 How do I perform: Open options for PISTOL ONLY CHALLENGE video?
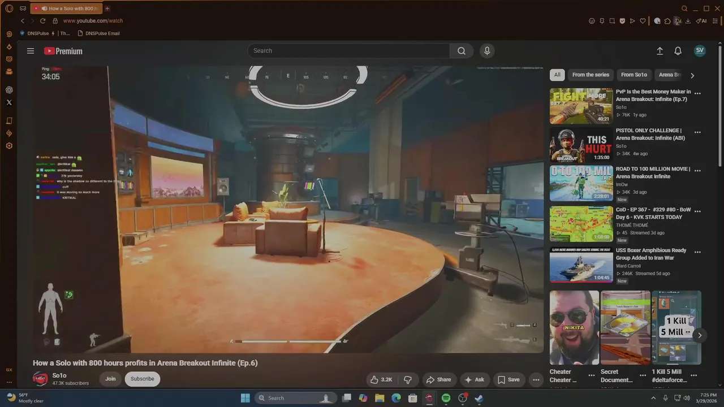coord(697,132)
